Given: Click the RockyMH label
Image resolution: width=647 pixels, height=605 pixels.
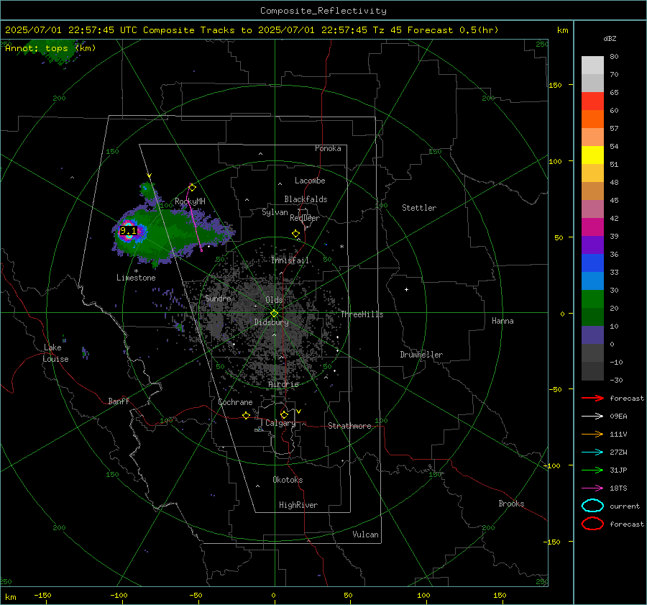Looking at the screenshot, I should pyautogui.click(x=190, y=201).
